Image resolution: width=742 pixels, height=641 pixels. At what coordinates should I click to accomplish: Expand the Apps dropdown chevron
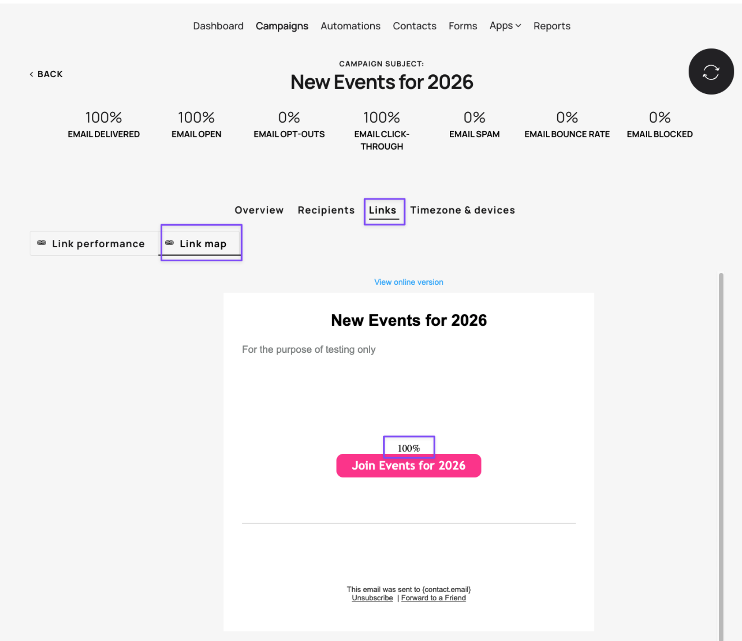pyautogui.click(x=518, y=26)
